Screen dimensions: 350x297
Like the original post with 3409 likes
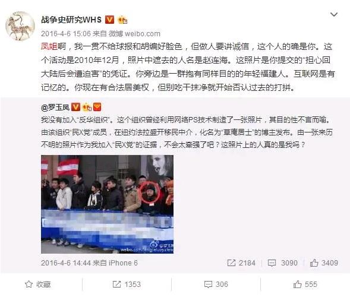pyautogui.click(x=324, y=263)
